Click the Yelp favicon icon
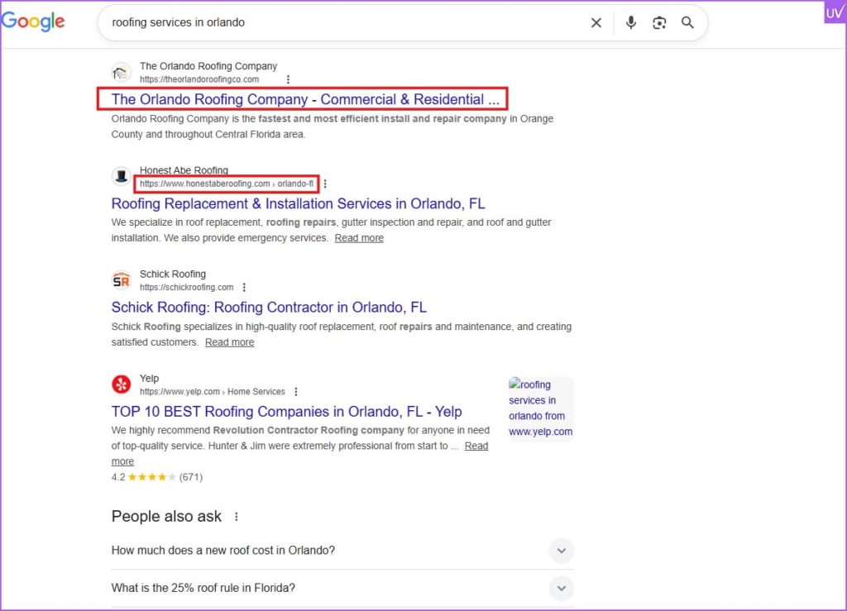 [x=122, y=384]
